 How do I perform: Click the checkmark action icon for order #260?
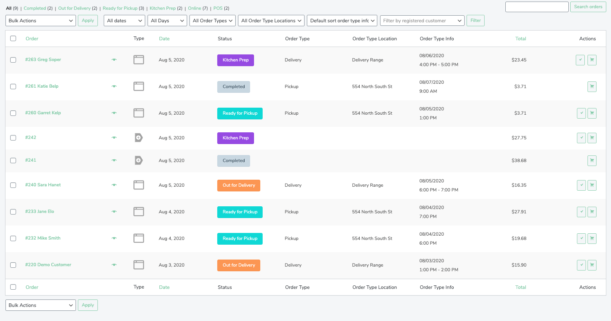(580, 113)
